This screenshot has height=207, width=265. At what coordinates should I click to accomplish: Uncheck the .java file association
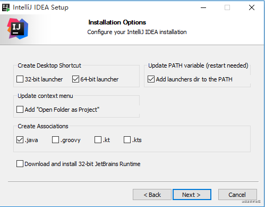pos(20,140)
